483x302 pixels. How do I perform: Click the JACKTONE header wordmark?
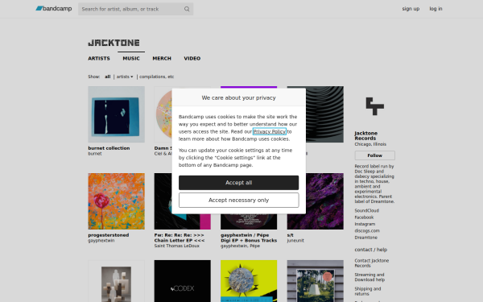point(114,43)
